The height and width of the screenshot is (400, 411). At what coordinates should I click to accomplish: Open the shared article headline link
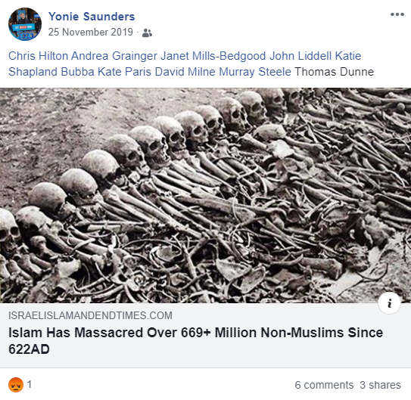pyautogui.click(x=195, y=341)
